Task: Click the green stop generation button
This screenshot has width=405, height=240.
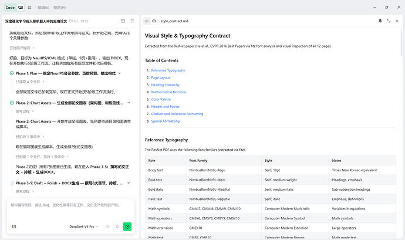Action: click(127, 227)
